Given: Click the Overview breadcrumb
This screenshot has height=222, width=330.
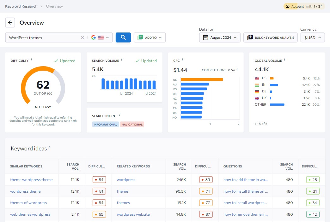Looking at the screenshot, I should point(54,6).
